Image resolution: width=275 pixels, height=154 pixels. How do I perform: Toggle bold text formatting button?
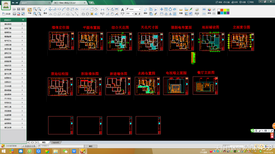136,14
